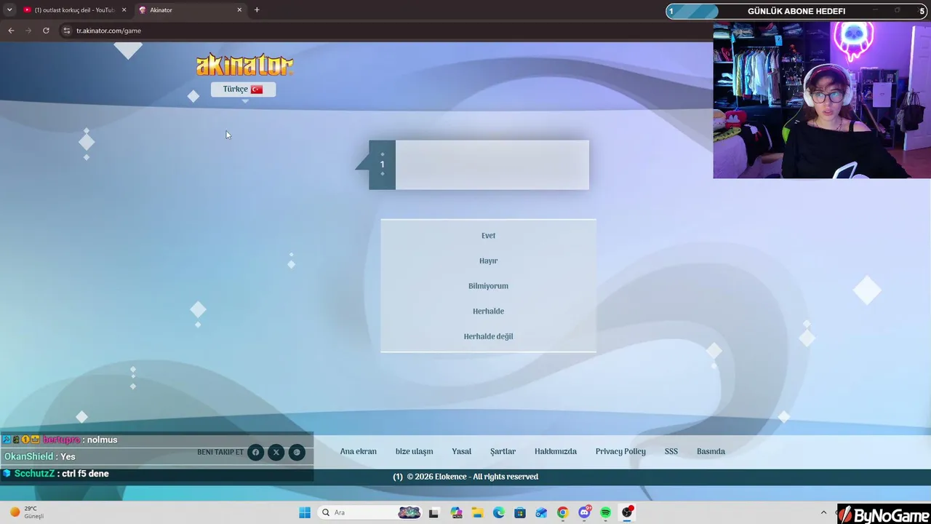
Task: Open the "SSS" FAQ link
Action: [671, 452]
